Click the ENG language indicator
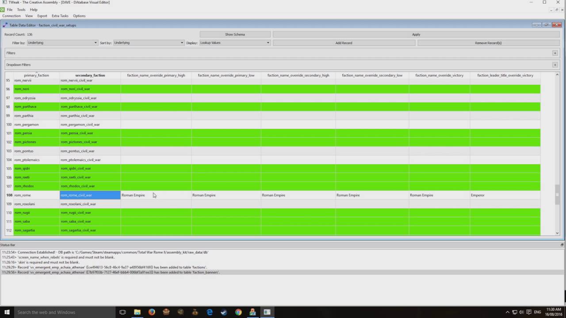The height and width of the screenshot is (318, 566). [x=538, y=312]
